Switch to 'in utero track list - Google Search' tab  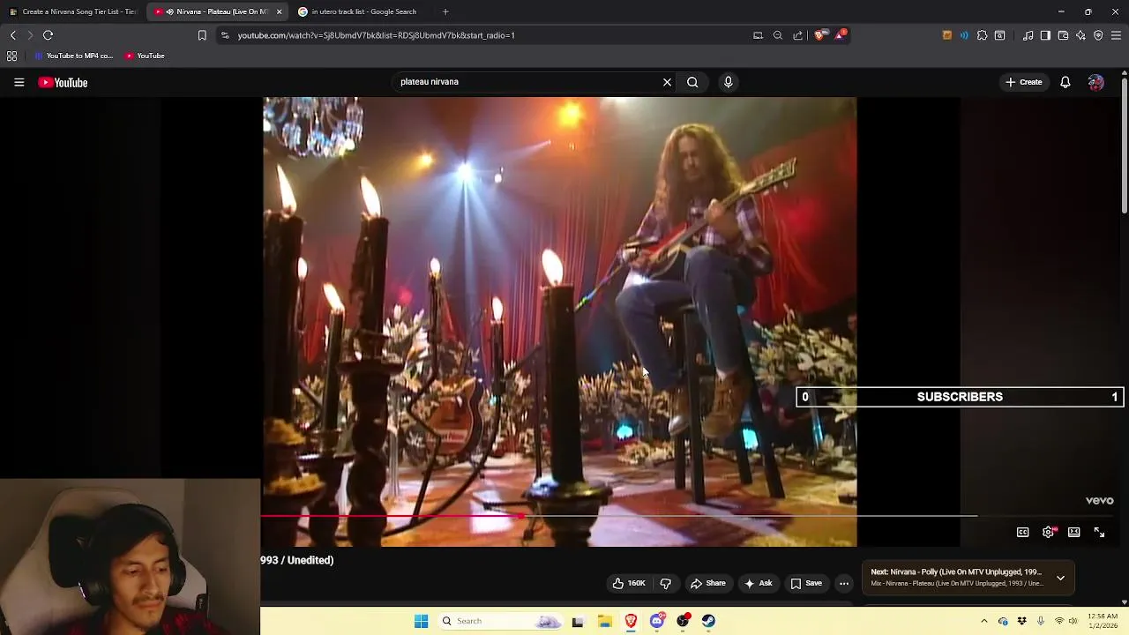[x=356, y=11]
